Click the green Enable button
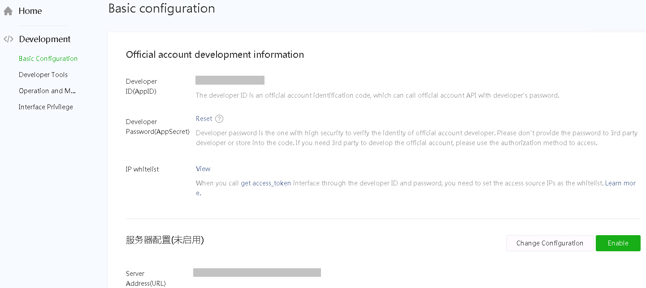 click(618, 243)
